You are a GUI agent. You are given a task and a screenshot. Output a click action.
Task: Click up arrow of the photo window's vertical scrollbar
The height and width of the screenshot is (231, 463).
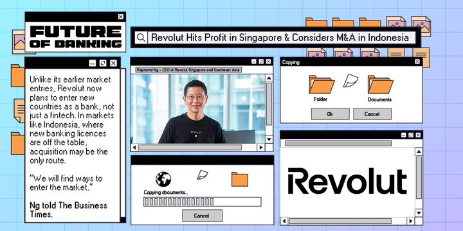point(269,78)
